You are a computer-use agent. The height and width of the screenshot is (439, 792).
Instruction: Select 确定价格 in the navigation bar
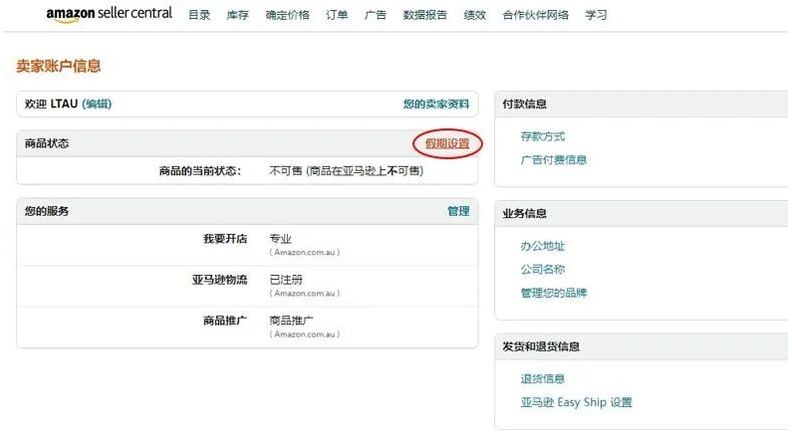click(x=287, y=15)
